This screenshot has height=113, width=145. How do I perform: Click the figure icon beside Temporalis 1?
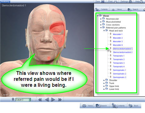coord(111,56)
